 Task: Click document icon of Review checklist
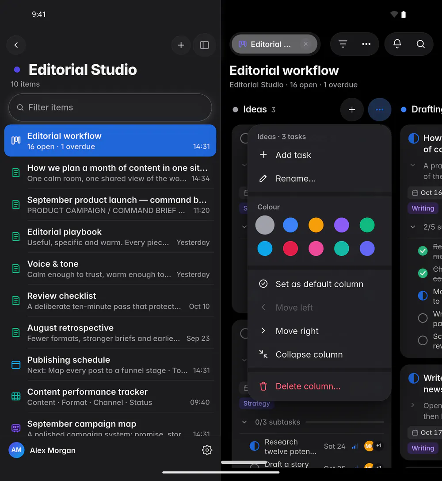pyautogui.click(x=16, y=300)
